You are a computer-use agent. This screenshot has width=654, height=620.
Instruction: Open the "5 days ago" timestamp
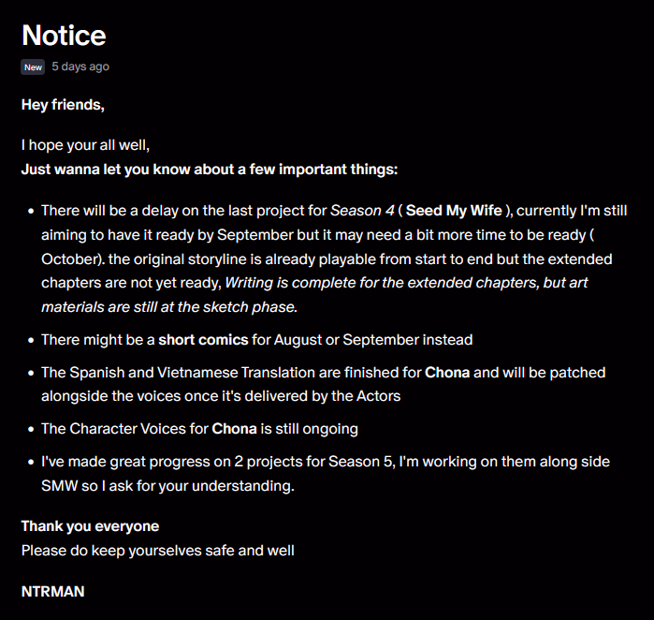(x=80, y=67)
